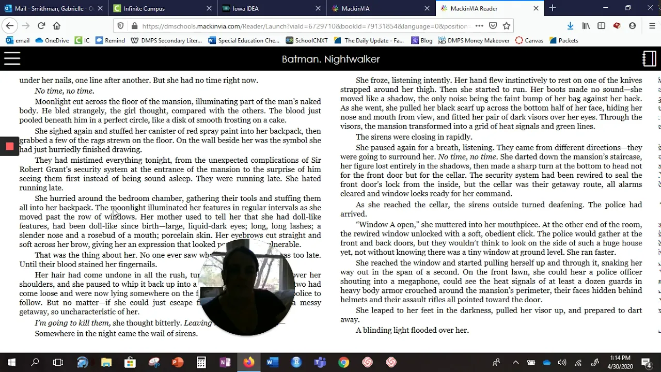This screenshot has width=661, height=372.
Task: Open the Canvas bookmark
Action: (x=529, y=40)
